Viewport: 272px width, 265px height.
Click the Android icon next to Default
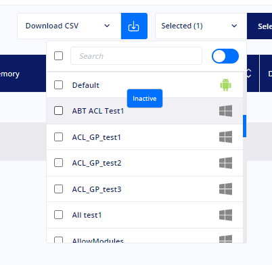pos(225,85)
